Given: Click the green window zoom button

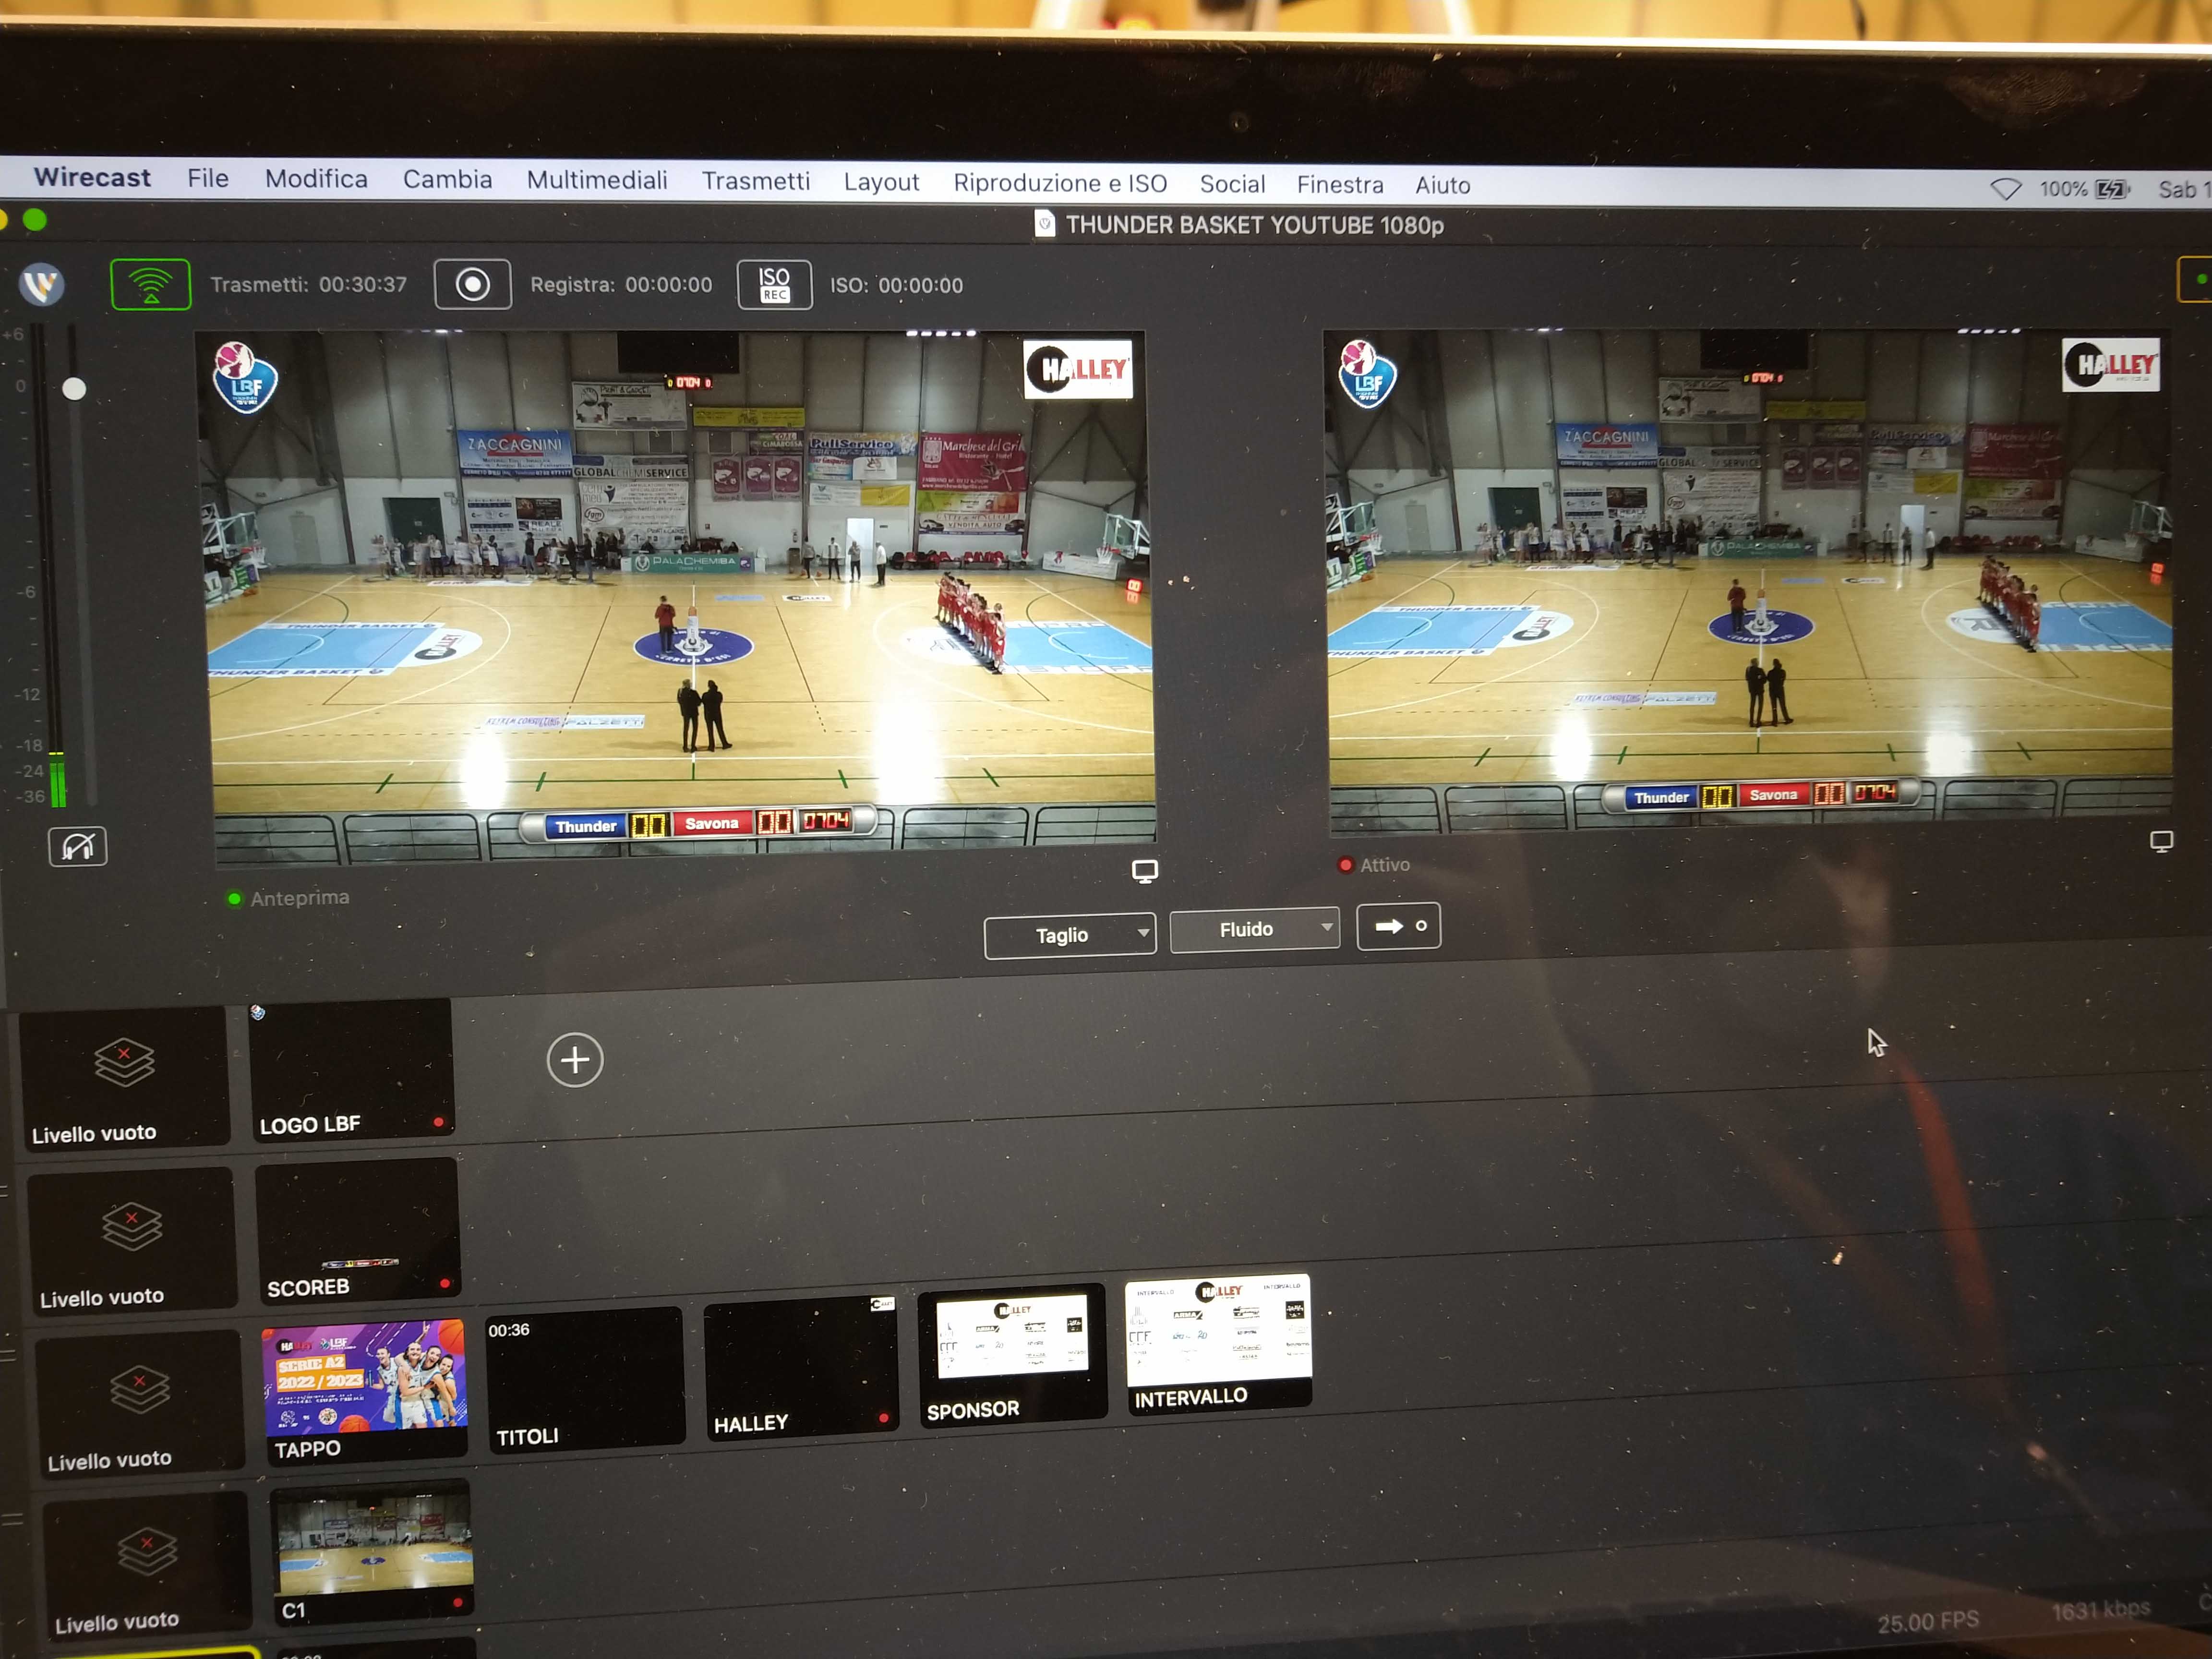Looking at the screenshot, I should tap(35, 220).
